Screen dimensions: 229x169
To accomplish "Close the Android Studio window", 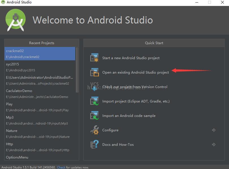I will (222, 2).
